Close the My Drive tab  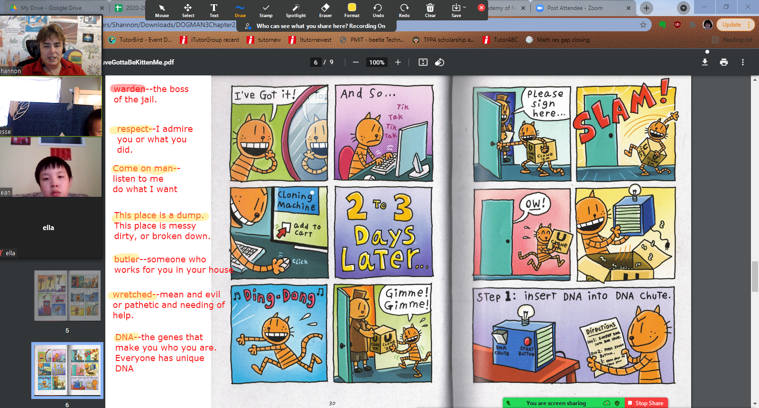[x=102, y=8]
